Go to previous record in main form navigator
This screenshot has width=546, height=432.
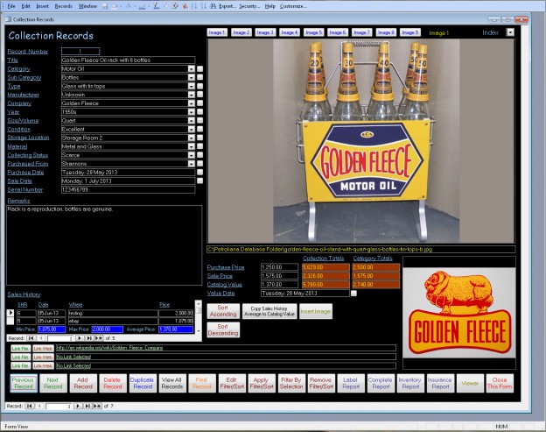pyautogui.click(x=39, y=407)
